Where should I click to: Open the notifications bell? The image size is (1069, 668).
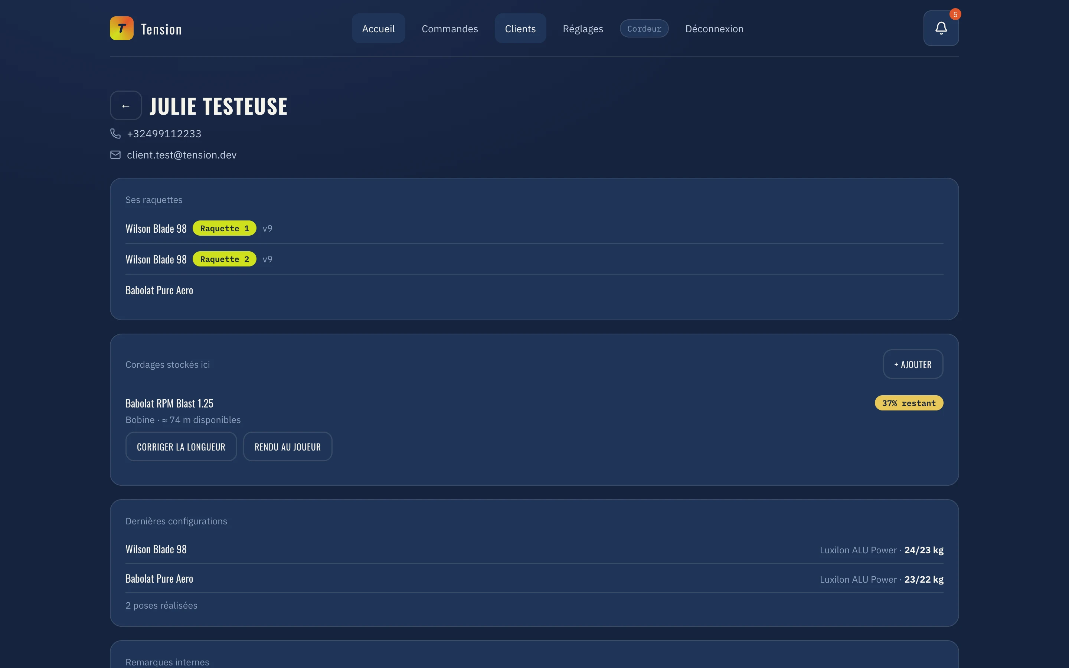pos(941,28)
